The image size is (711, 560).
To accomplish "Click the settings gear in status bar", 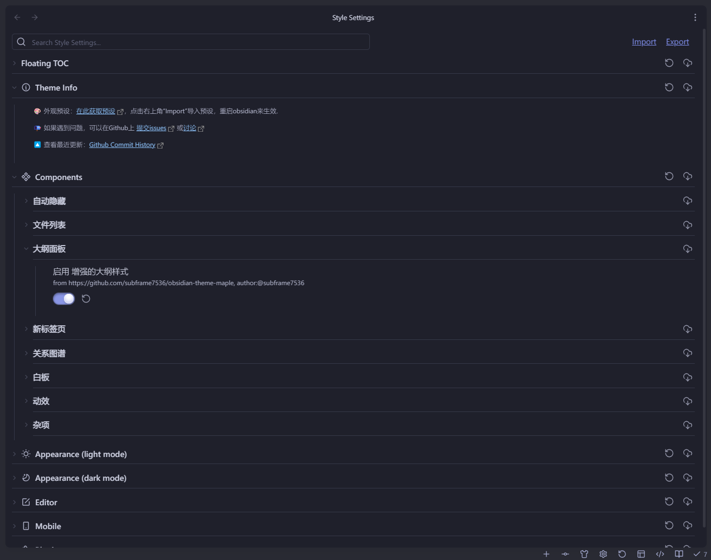I will pyautogui.click(x=603, y=554).
